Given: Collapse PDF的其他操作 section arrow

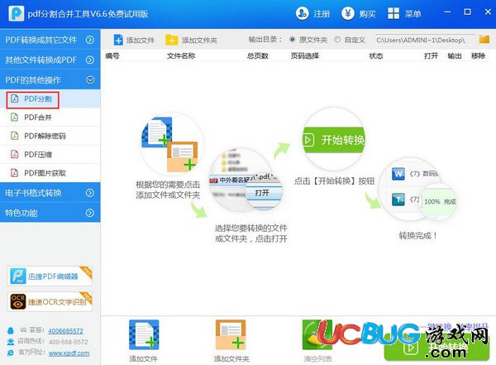Looking at the screenshot, I should [90, 79].
